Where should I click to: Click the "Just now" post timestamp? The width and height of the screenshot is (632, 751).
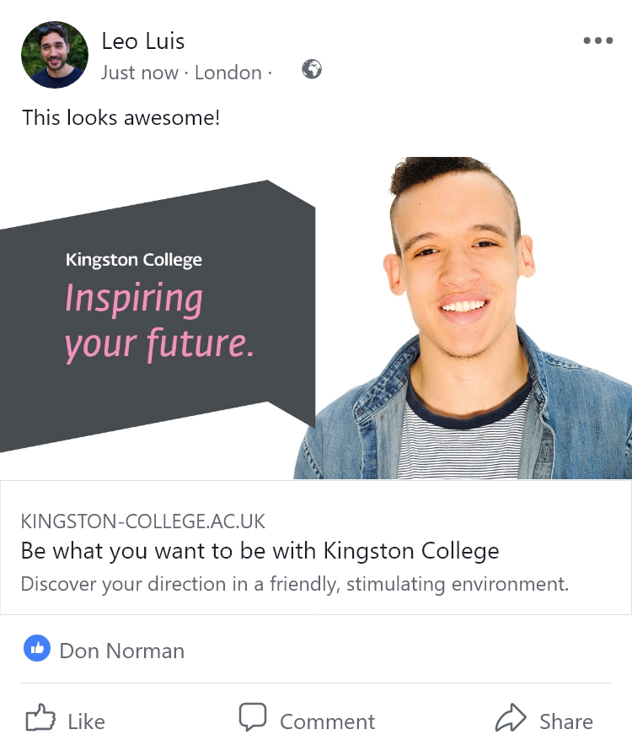[x=139, y=73]
